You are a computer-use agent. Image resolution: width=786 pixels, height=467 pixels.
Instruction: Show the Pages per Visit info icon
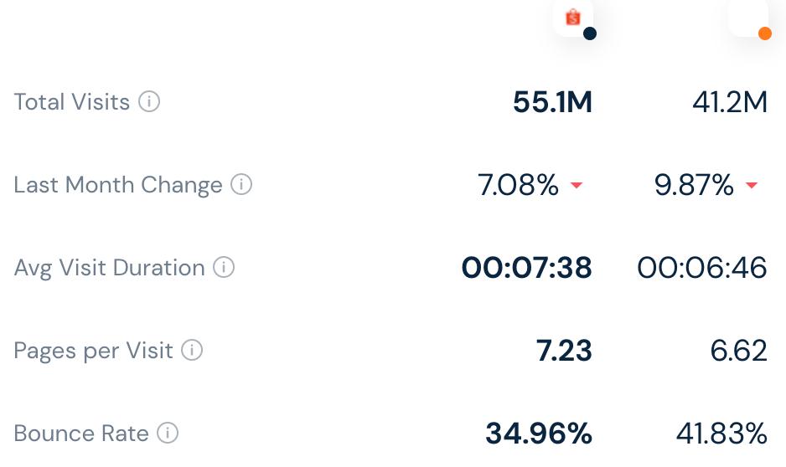192,350
